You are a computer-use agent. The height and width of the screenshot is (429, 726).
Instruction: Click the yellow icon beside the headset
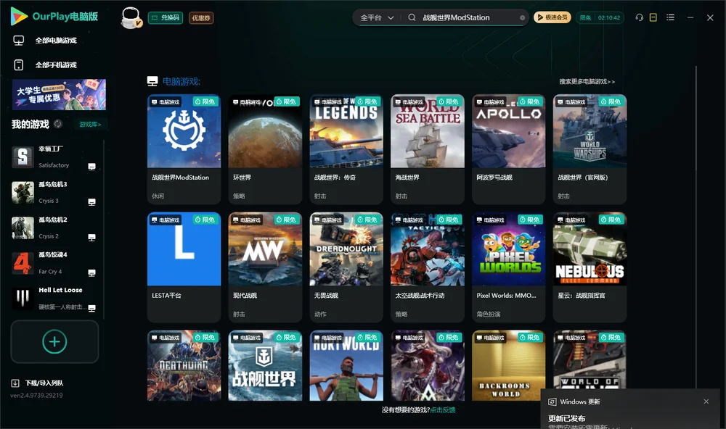(653, 17)
